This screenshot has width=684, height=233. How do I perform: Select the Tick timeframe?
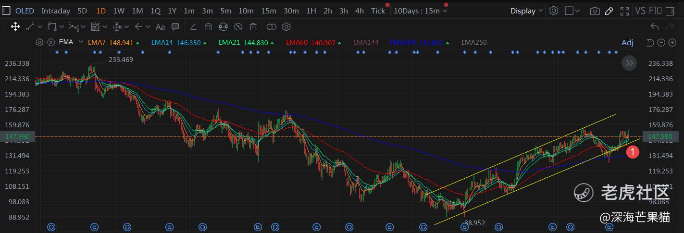coord(378,11)
